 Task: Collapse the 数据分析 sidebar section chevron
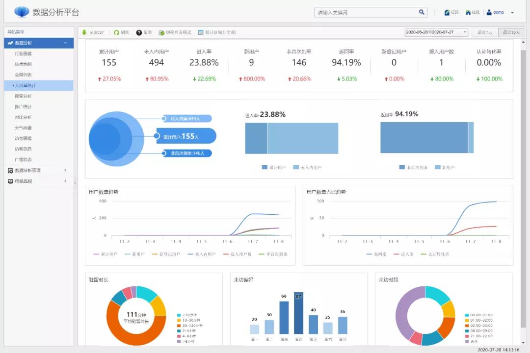pyautogui.click(x=65, y=43)
